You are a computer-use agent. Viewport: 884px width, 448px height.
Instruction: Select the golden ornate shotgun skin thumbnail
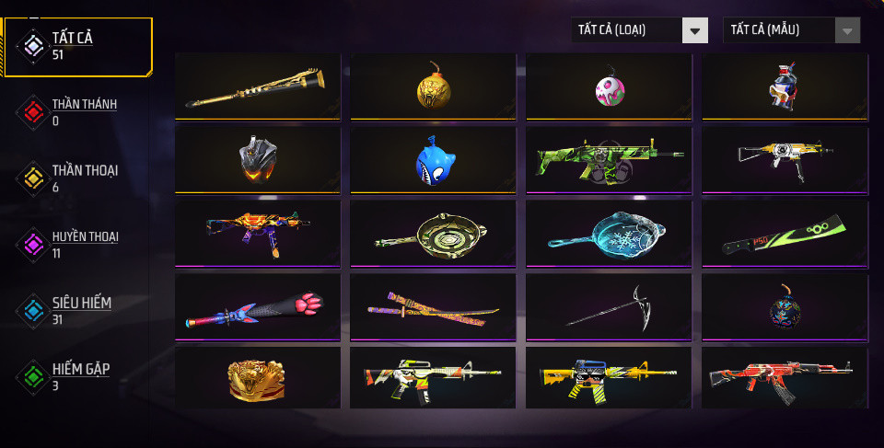point(258,86)
